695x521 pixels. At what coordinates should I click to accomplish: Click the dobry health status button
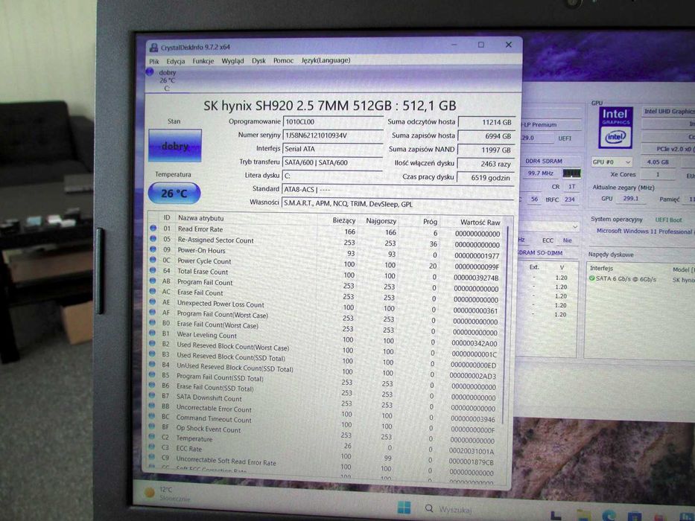click(175, 146)
